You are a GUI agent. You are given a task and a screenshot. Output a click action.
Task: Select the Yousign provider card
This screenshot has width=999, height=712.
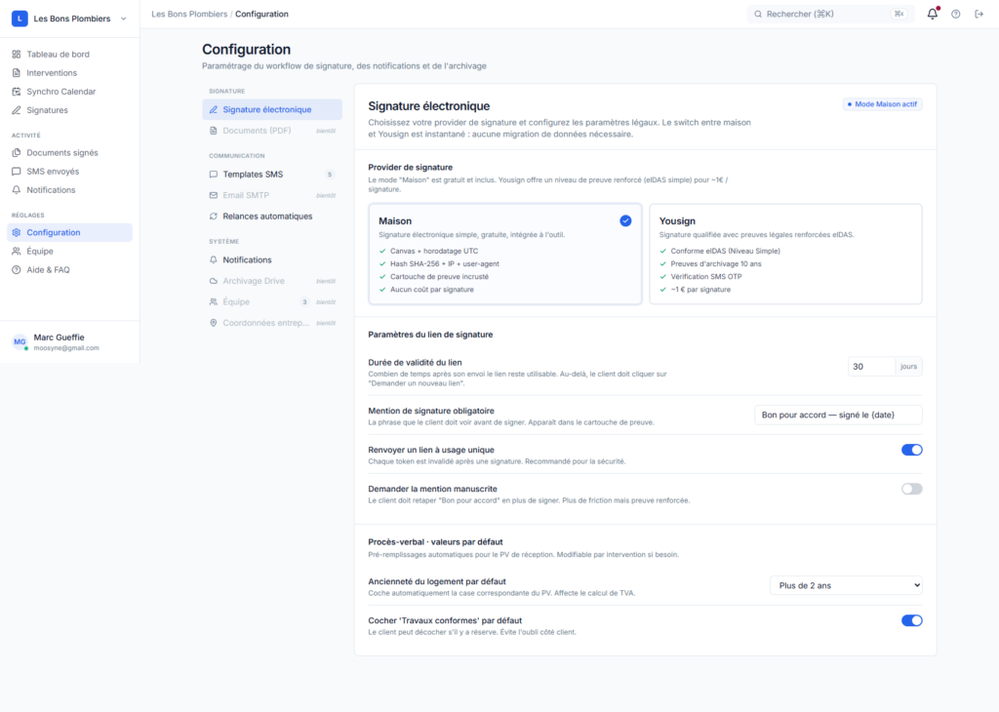tap(785, 255)
